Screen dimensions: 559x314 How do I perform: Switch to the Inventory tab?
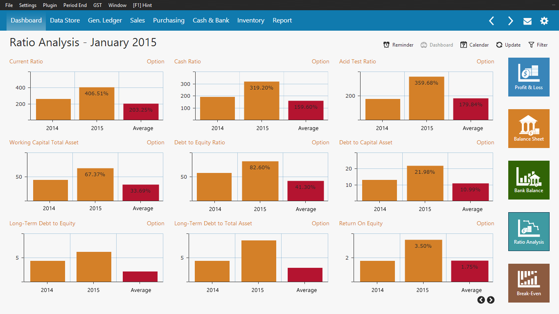point(251,20)
